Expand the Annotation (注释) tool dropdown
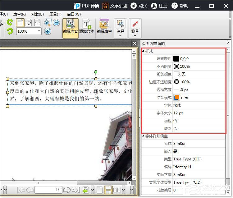 click(120, 36)
